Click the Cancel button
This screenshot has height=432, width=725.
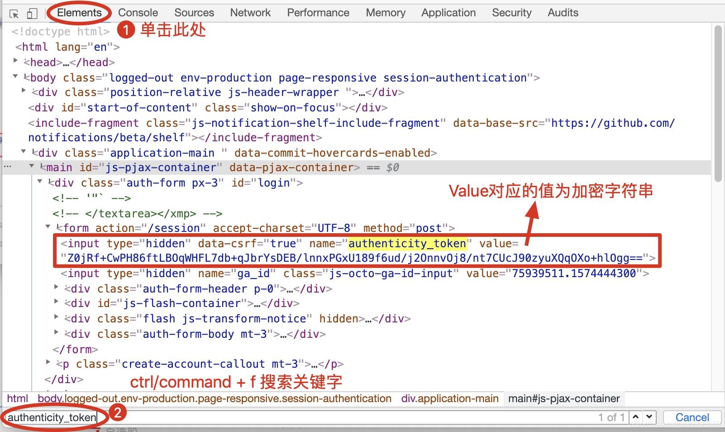coord(692,417)
